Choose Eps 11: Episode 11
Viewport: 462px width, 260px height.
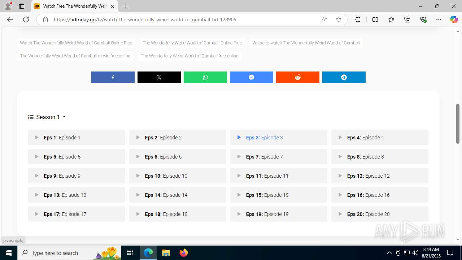point(279,176)
